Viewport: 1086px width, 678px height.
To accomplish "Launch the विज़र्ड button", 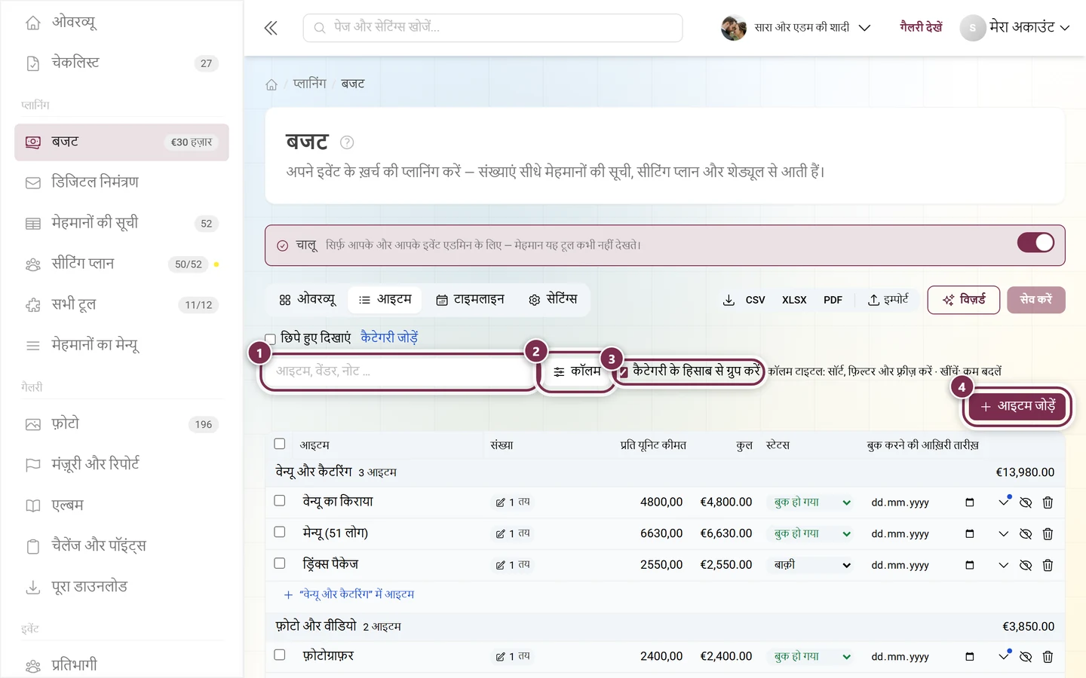I will (x=964, y=300).
